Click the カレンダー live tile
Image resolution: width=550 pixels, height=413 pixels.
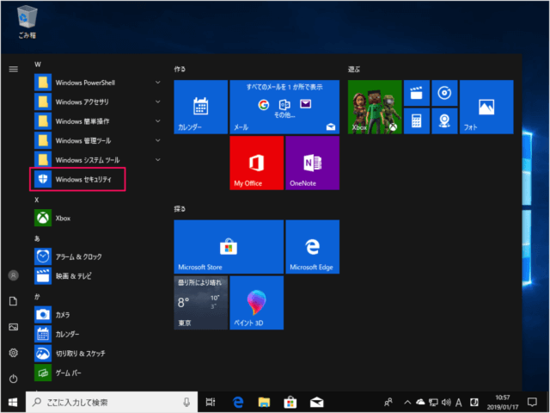(x=200, y=107)
